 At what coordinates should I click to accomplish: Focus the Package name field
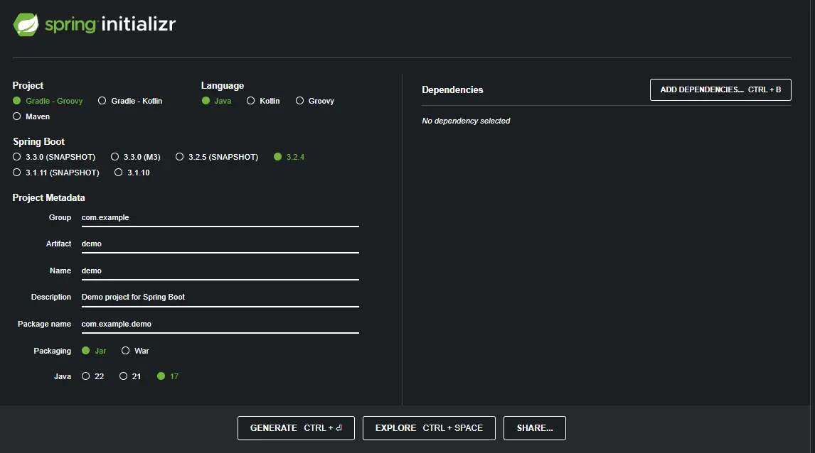(x=220, y=324)
